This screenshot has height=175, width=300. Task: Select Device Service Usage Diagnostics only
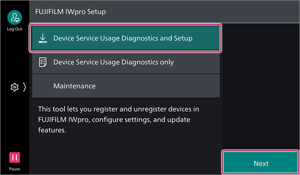coord(126,62)
